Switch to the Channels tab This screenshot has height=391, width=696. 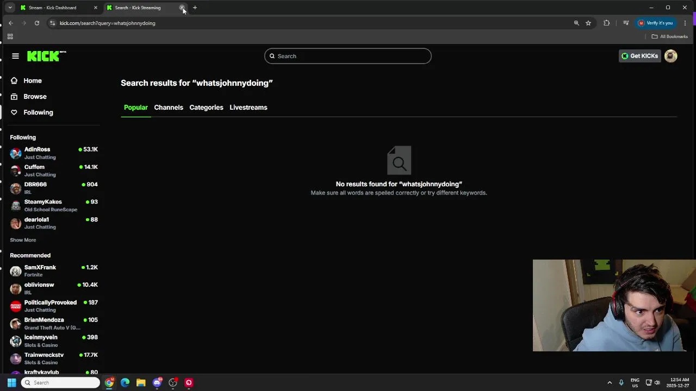point(169,108)
